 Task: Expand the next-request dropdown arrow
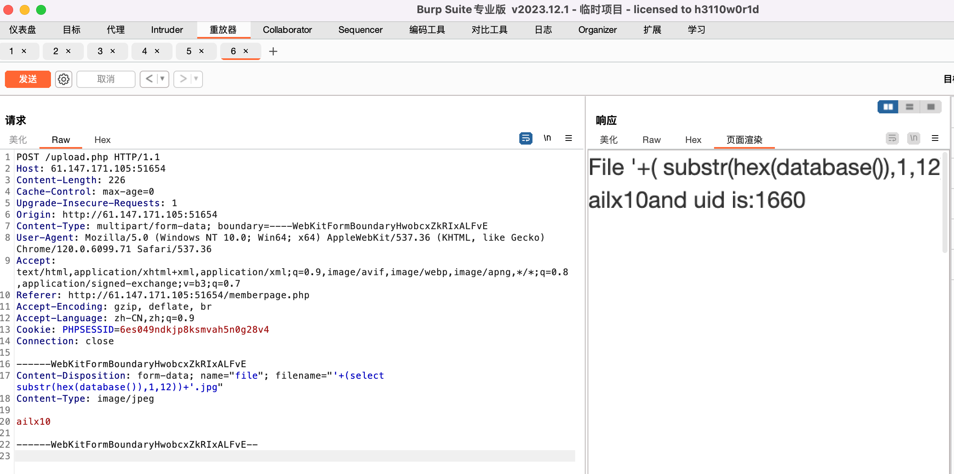click(x=196, y=79)
